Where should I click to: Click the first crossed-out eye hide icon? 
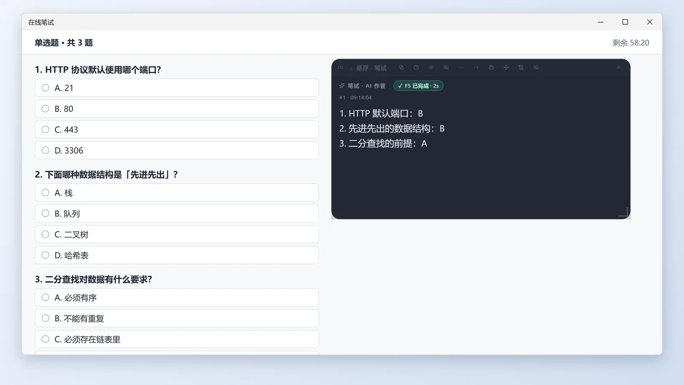446,68
